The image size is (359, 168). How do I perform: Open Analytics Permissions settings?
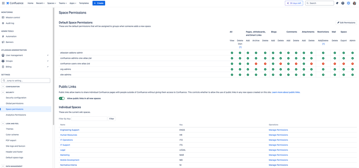tap(16, 115)
